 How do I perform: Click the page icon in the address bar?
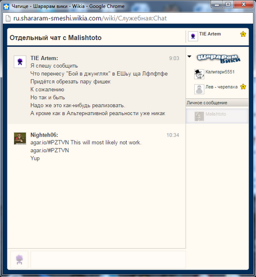[x=8, y=19]
